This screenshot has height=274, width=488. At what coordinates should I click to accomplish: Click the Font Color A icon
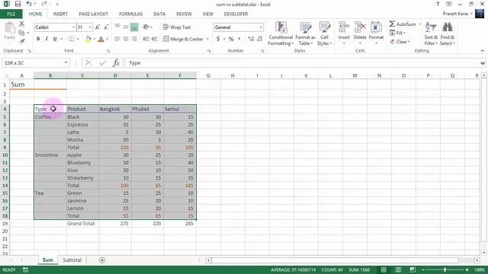tap(101, 39)
